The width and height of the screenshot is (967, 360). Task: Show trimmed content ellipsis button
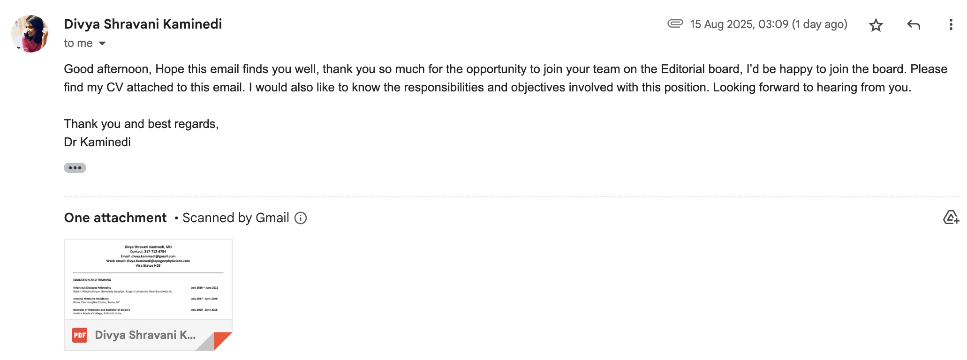tap(75, 168)
